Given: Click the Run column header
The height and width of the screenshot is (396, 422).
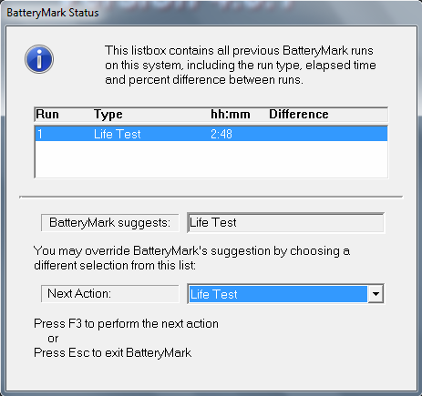Looking at the screenshot, I should [47, 115].
